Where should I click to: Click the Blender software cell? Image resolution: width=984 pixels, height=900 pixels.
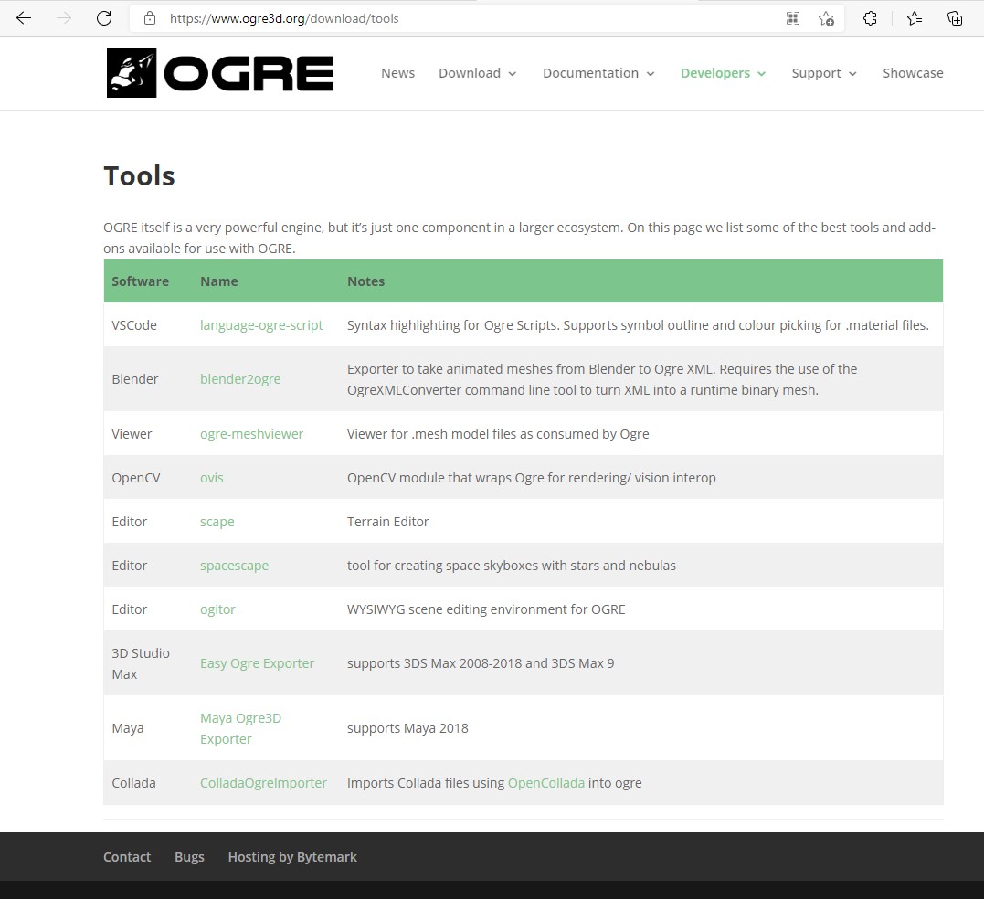pyautogui.click(x=135, y=379)
